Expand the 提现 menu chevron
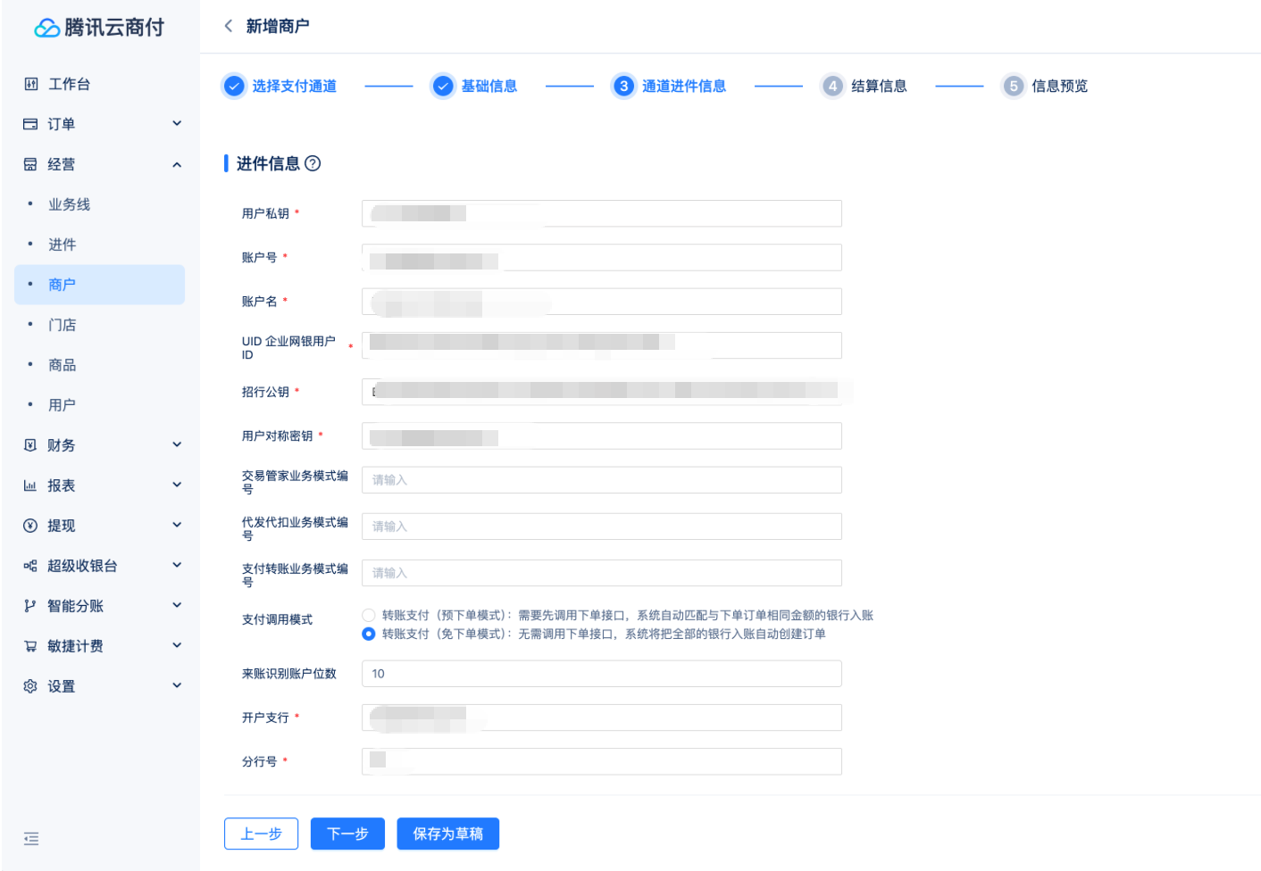This screenshot has width=1261, height=871. [x=177, y=525]
